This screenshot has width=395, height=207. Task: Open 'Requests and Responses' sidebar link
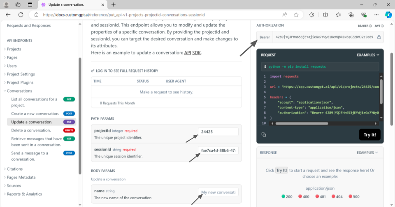pos(29,25)
